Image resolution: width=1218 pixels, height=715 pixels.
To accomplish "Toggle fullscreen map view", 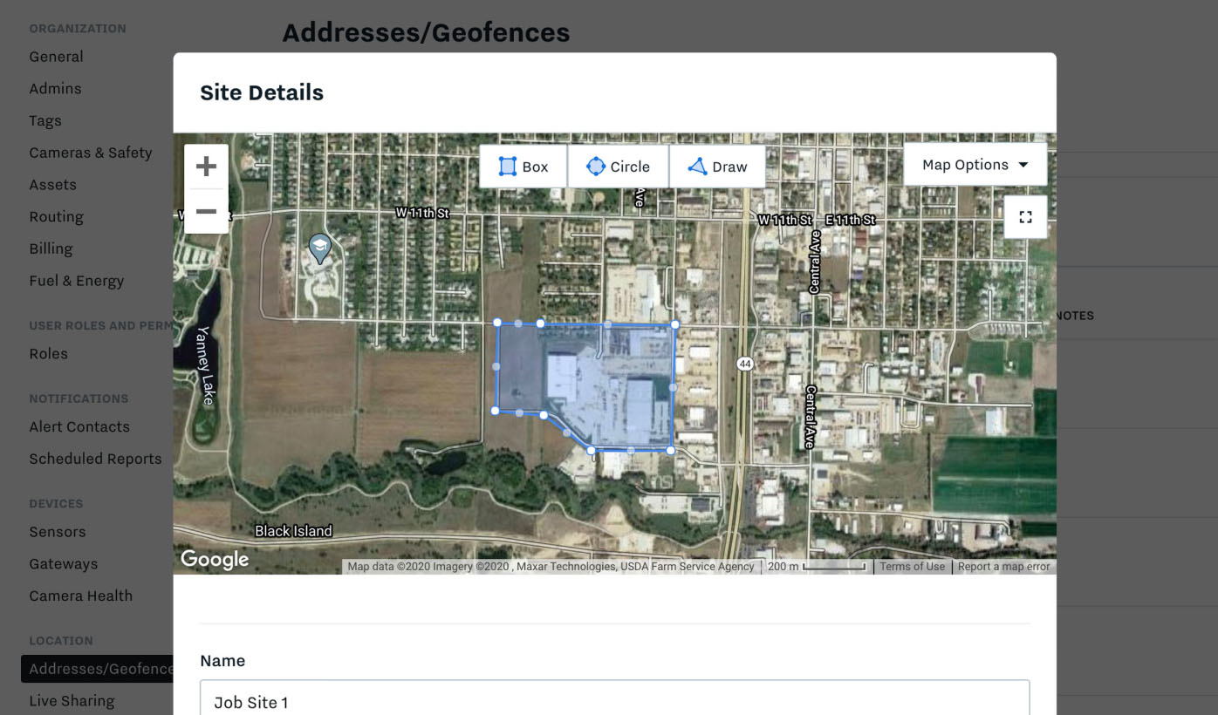I will pos(1025,217).
